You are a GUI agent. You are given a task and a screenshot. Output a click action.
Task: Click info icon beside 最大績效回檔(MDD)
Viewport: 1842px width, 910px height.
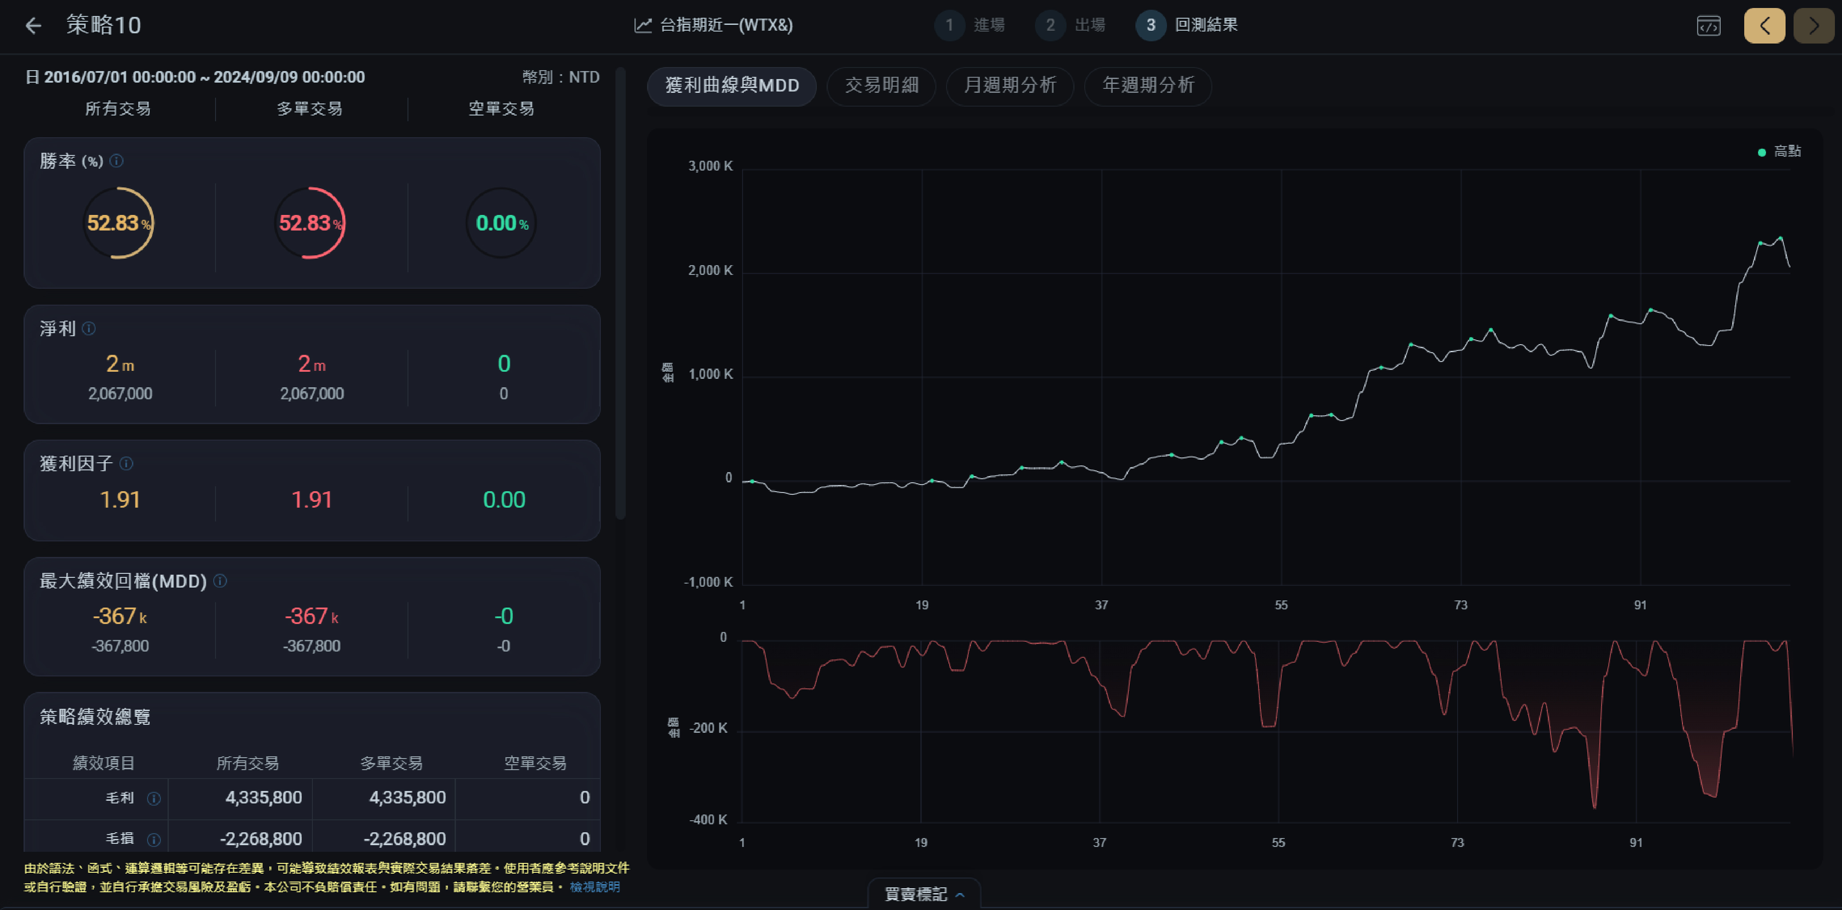[220, 580]
